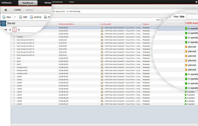Viewport: 198px width, 126px height.
Task: Click the user icon at top right
Action: click(x=197, y=2)
